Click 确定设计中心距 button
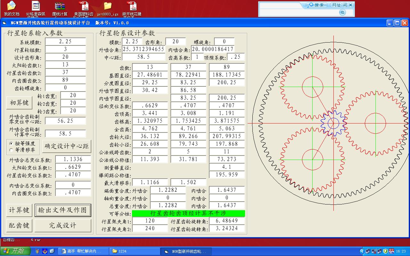Viewport: 410px width, 256px height. coord(67,146)
